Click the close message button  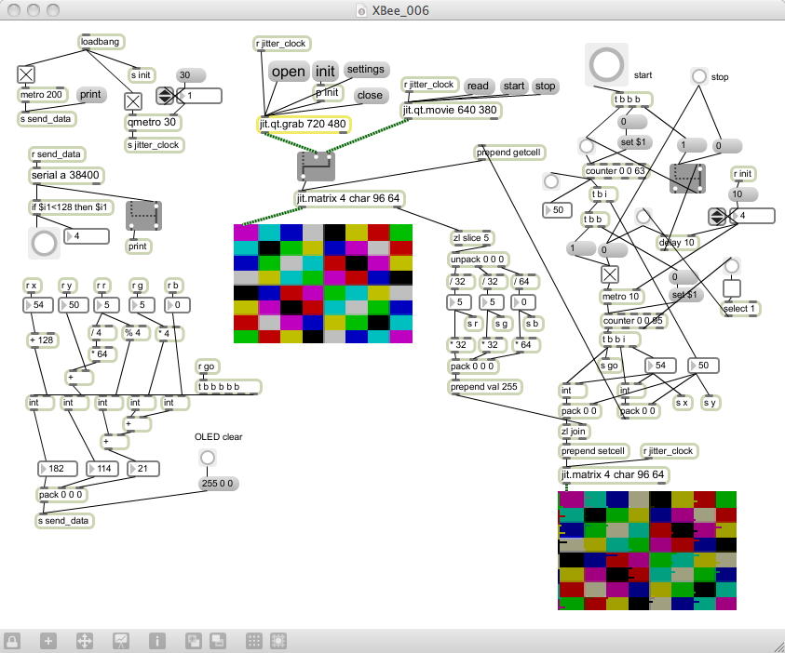[370, 96]
